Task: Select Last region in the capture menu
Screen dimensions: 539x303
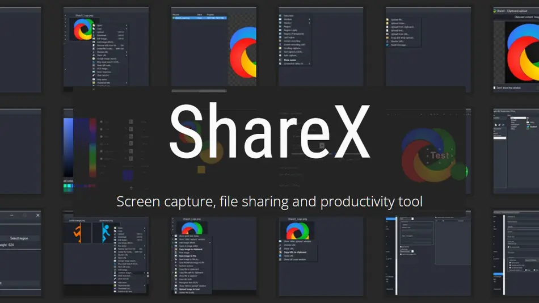Action: coord(289,37)
